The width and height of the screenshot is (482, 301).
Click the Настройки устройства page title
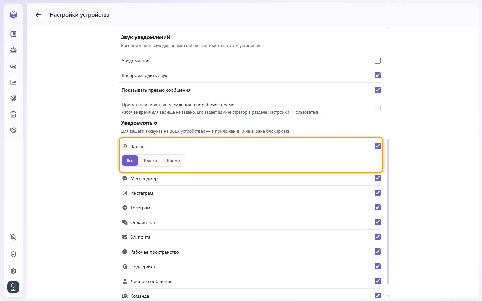[x=80, y=15]
